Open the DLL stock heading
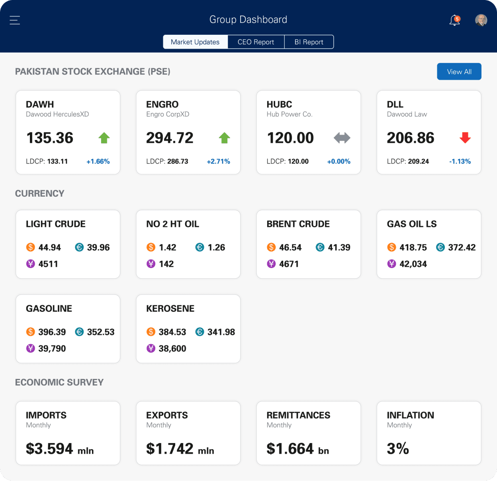Image resolution: width=497 pixels, height=481 pixels. click(x=395, y=104)
